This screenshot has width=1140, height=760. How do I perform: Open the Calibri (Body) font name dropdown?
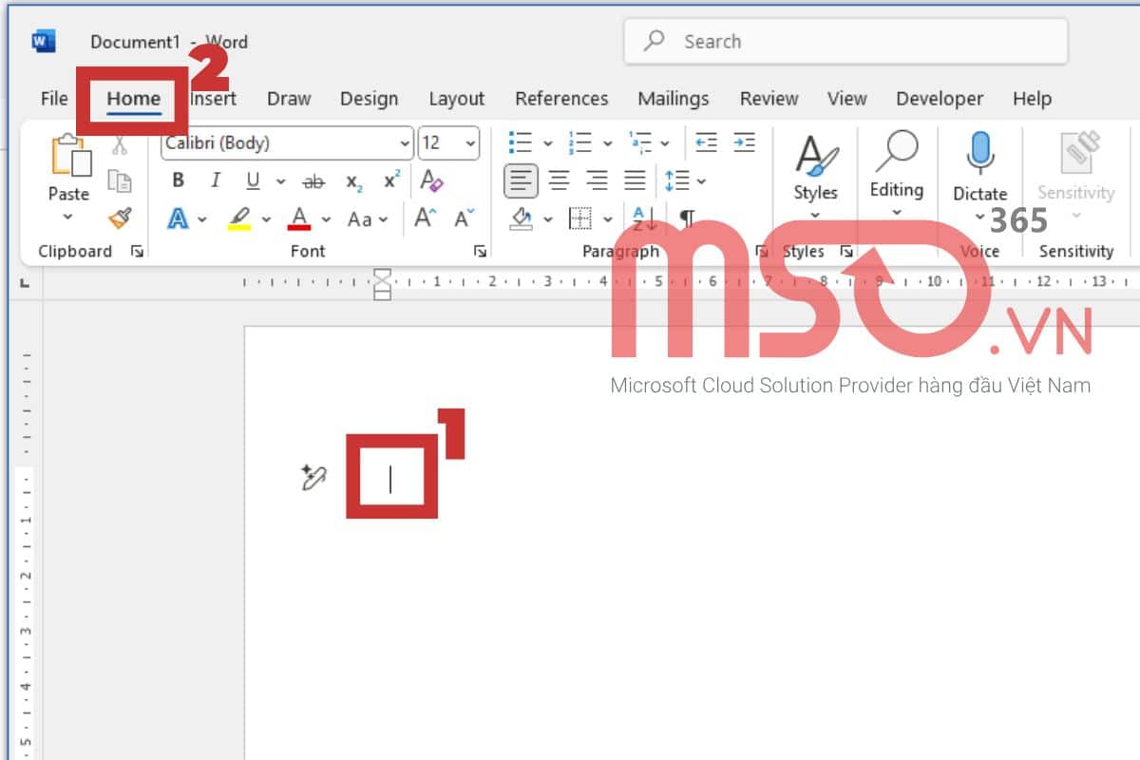[405, 143]
